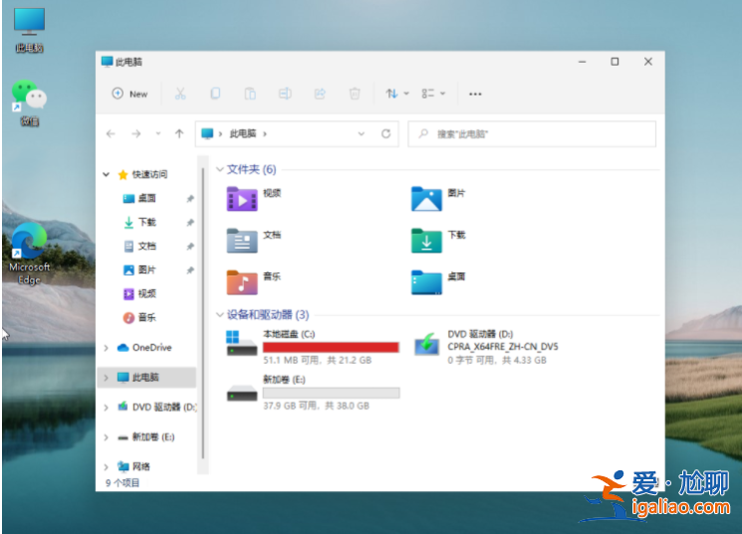This screenshot has height=534, width=742.
Task: Click pin icon next to sidebar 文档
Action: [190, 247]
